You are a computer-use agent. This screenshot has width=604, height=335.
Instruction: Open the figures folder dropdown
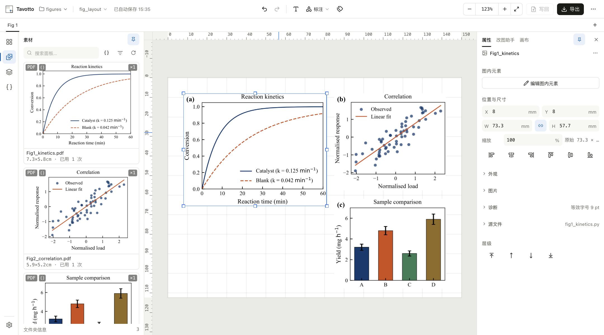53,9
